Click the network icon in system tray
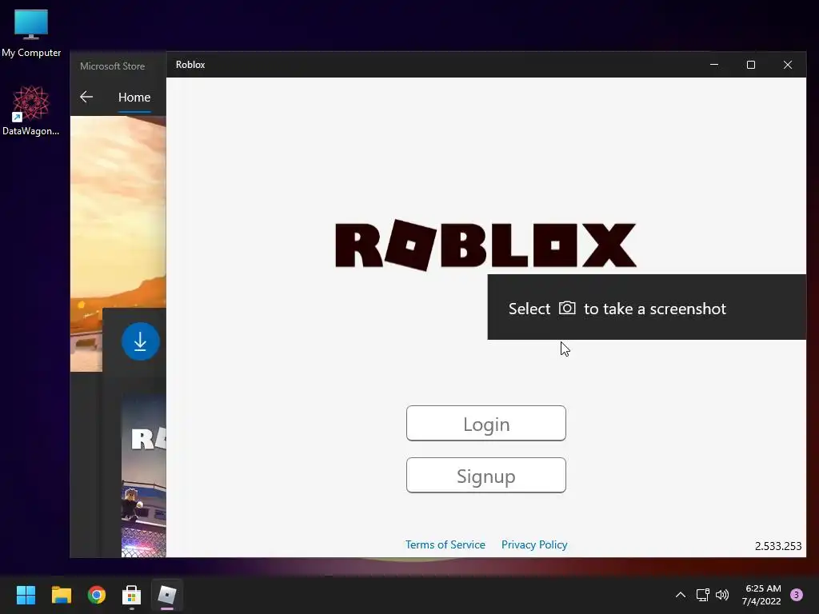 click(702, 595)
